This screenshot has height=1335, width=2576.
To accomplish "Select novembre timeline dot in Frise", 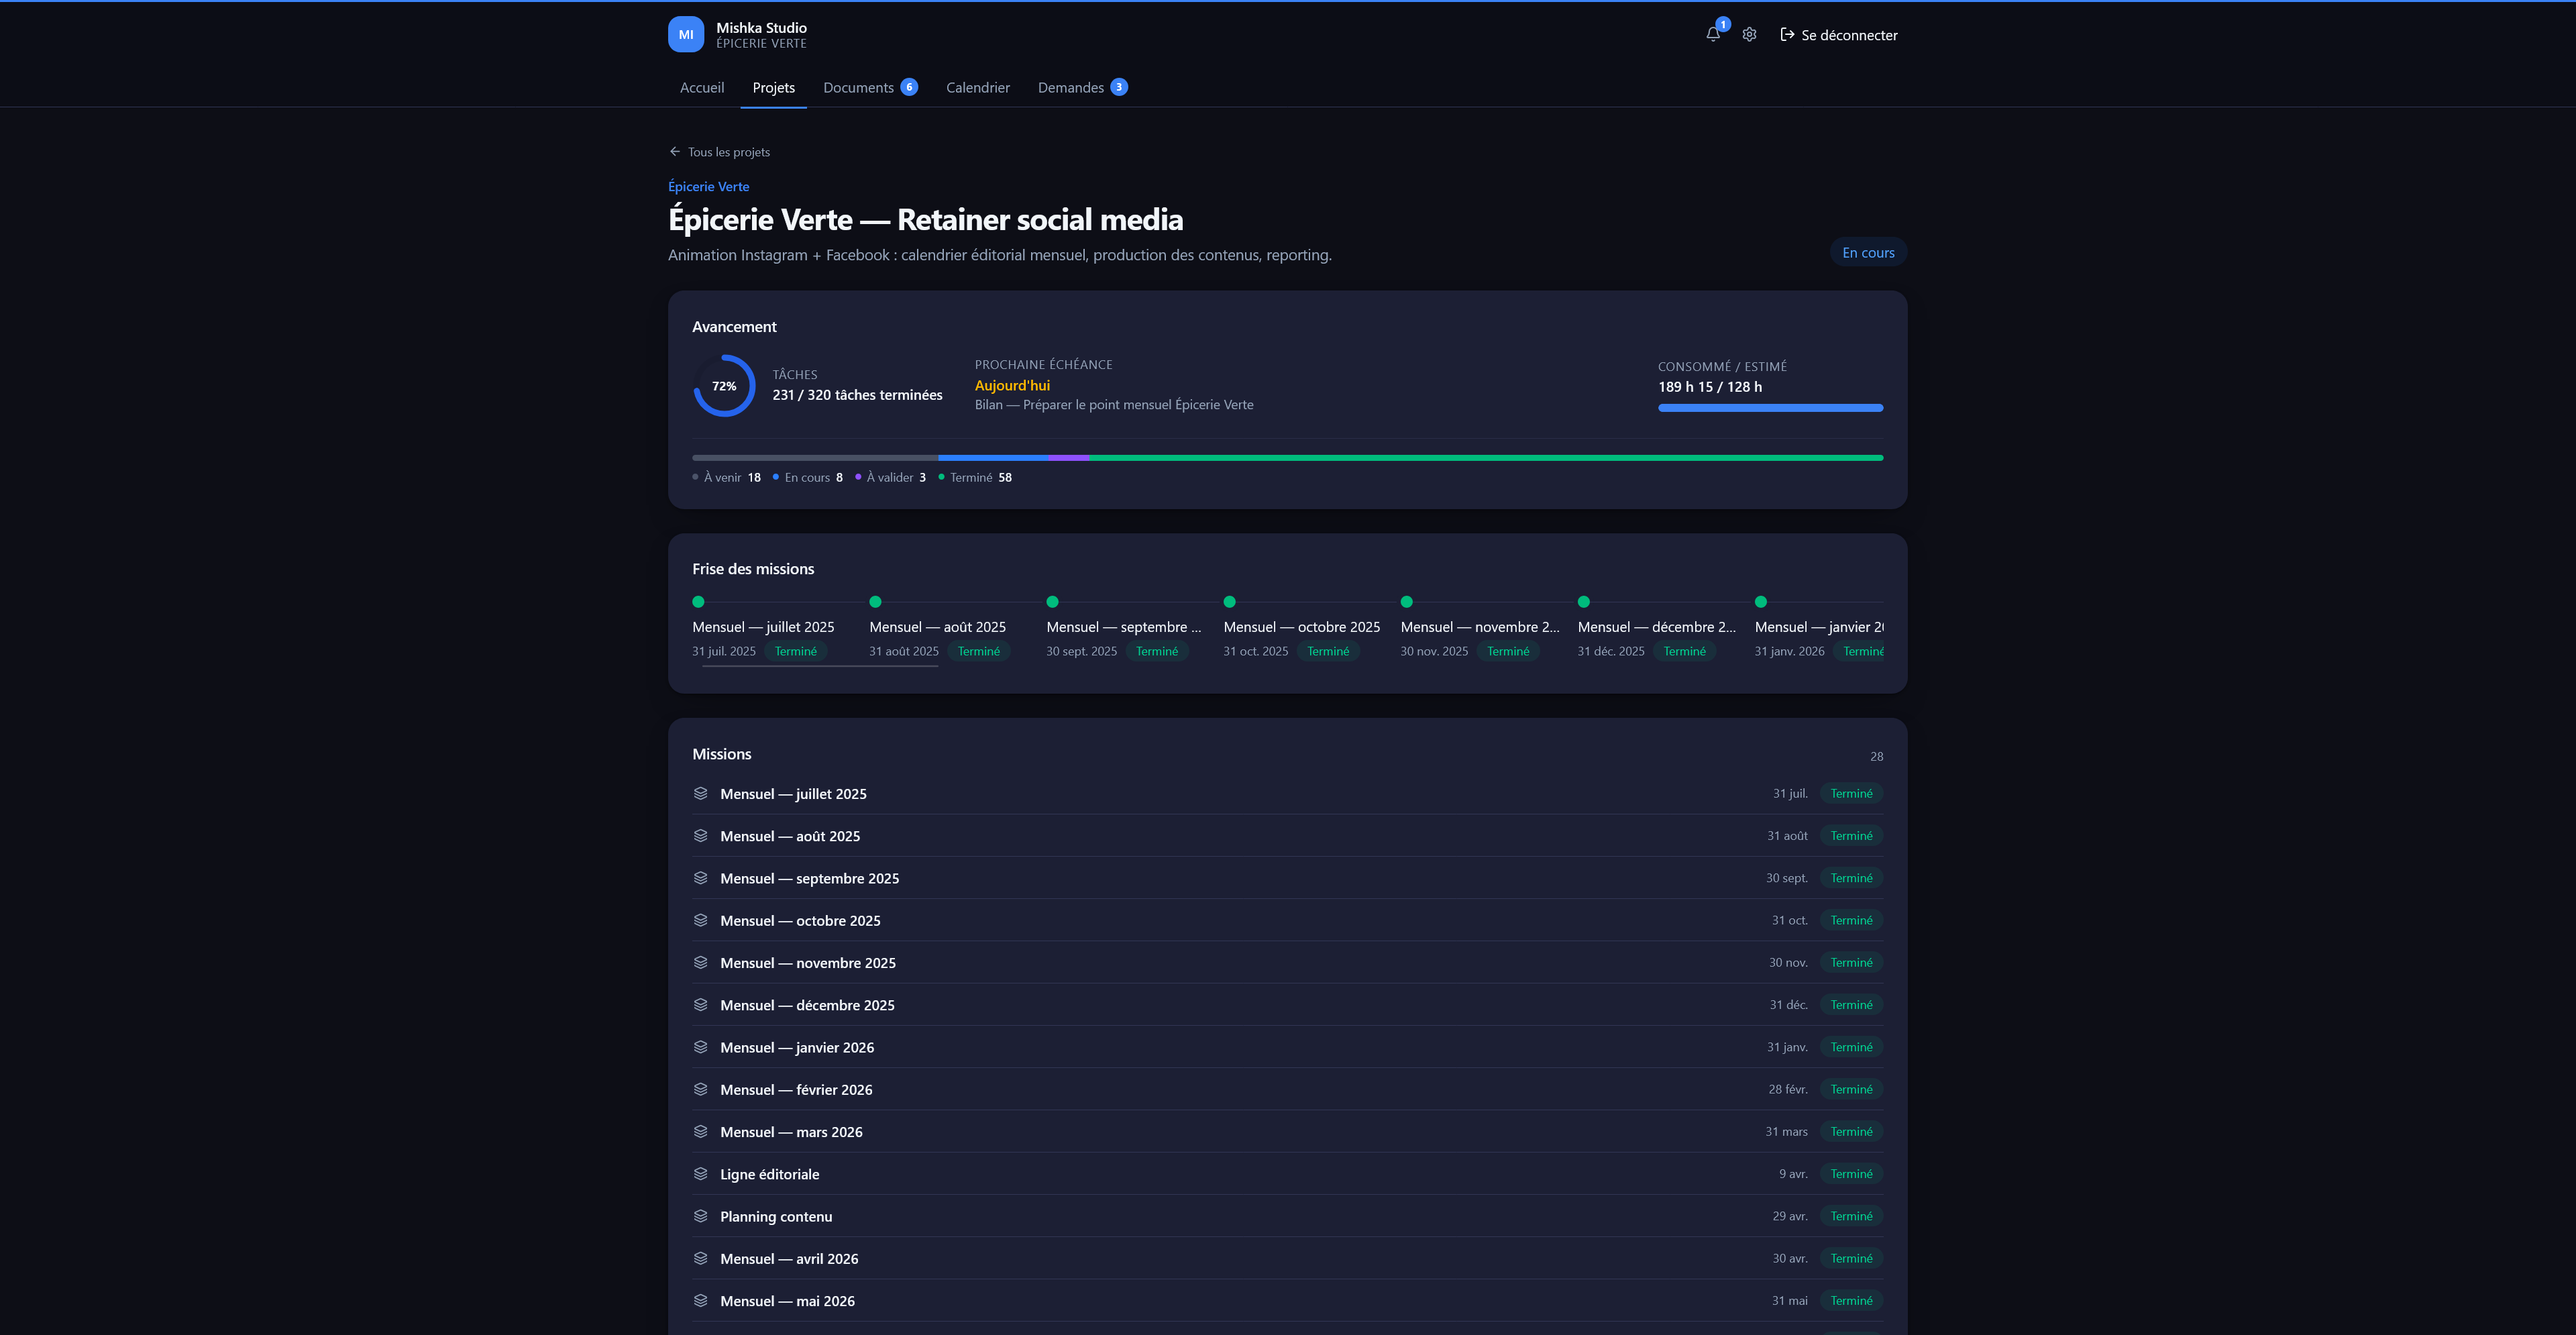I will click(x=1407, y=602).
